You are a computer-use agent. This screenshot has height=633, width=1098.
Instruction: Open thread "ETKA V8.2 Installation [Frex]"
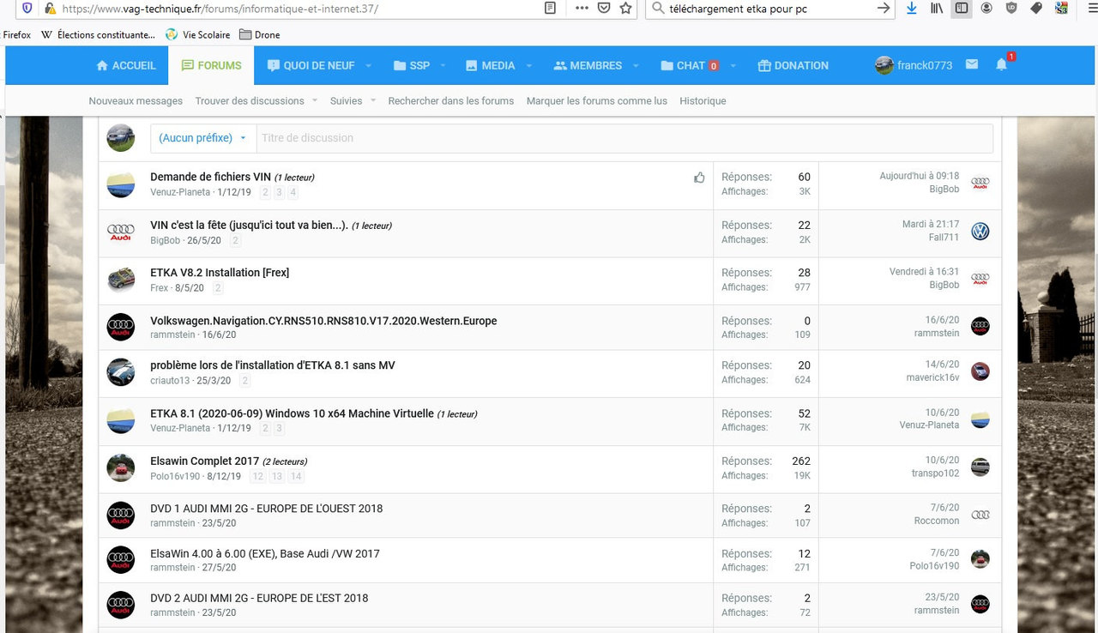point(220,273)
